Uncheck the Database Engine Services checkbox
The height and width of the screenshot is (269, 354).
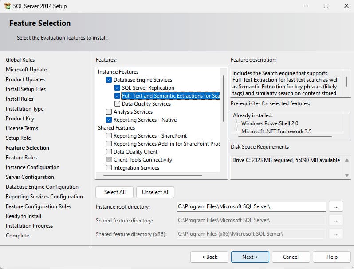click(x=109, y=80)
